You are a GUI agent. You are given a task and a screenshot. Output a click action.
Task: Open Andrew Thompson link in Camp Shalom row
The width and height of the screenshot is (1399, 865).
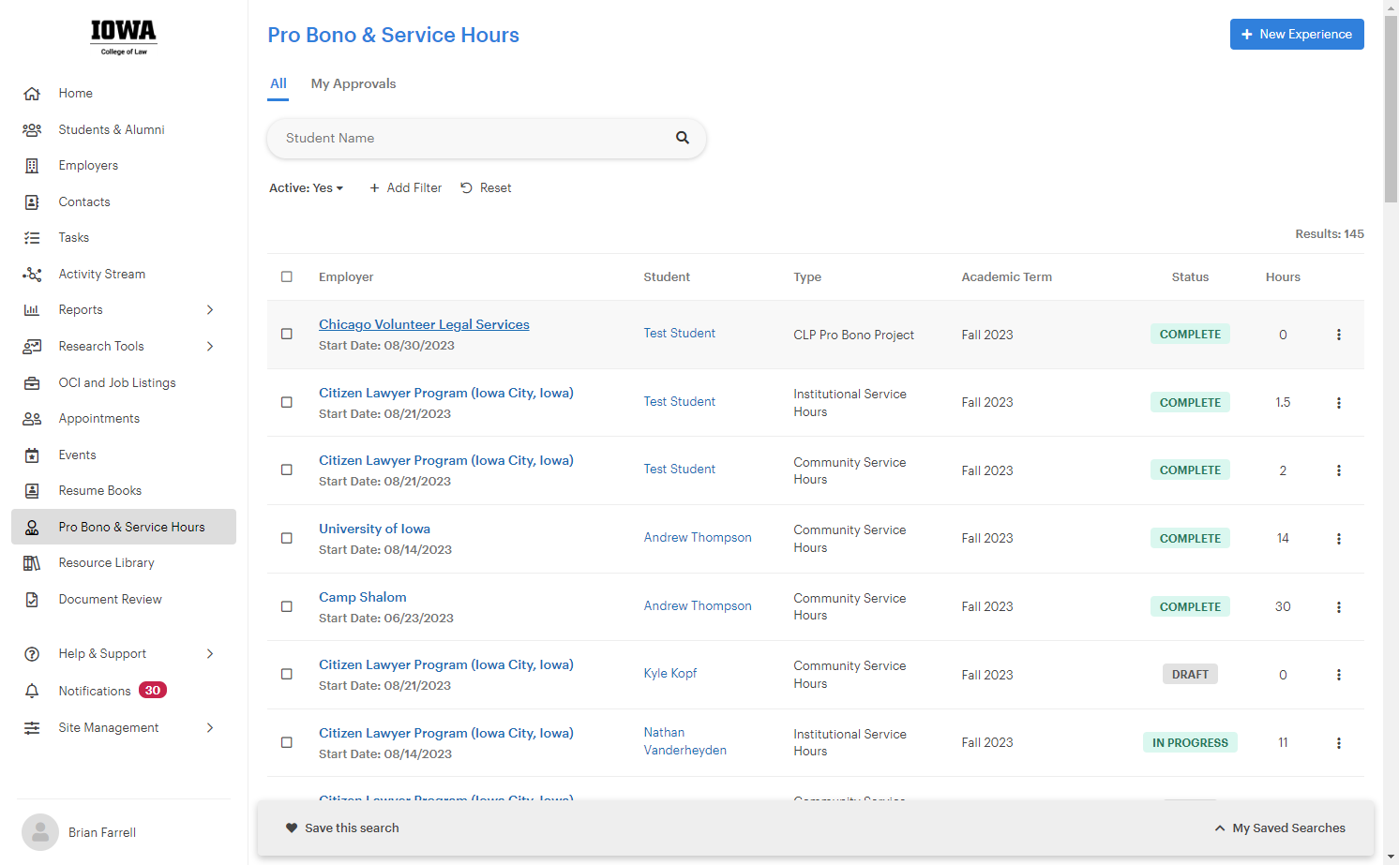(698, 606)
